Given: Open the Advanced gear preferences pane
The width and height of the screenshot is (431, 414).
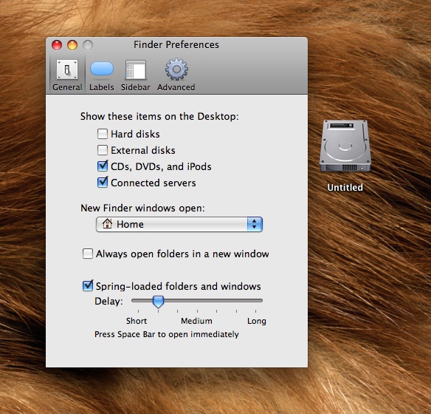Looking at the screenshot, I should tap(176, 75).
